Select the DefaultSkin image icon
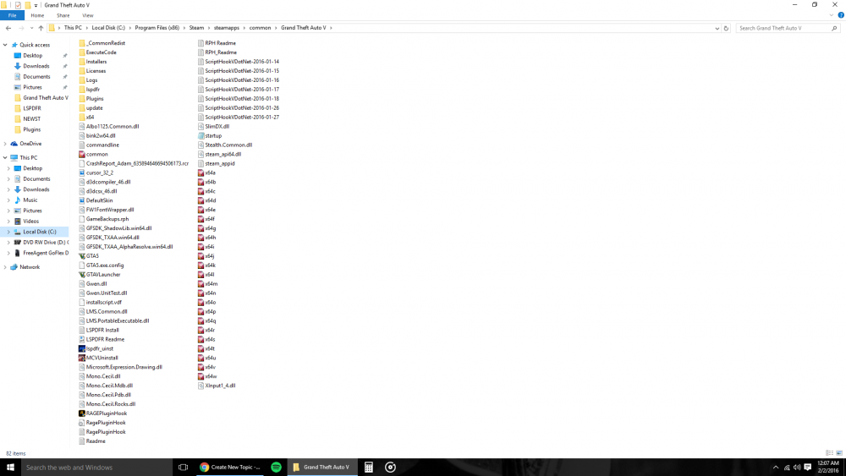This screenshot has width=846, height=476. pos(82,200)
